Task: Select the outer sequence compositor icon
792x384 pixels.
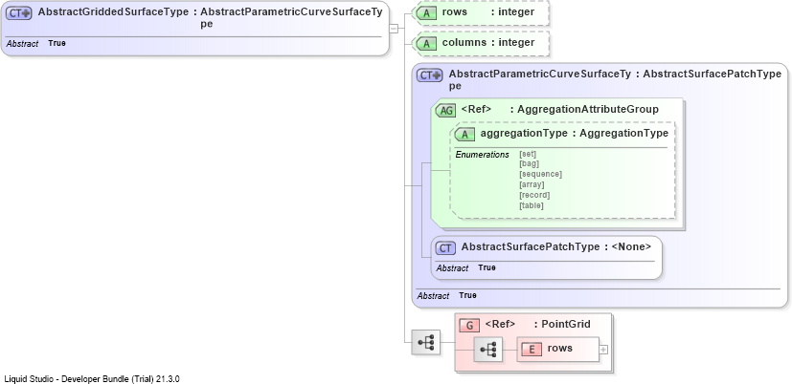Action: coord(426,342)
